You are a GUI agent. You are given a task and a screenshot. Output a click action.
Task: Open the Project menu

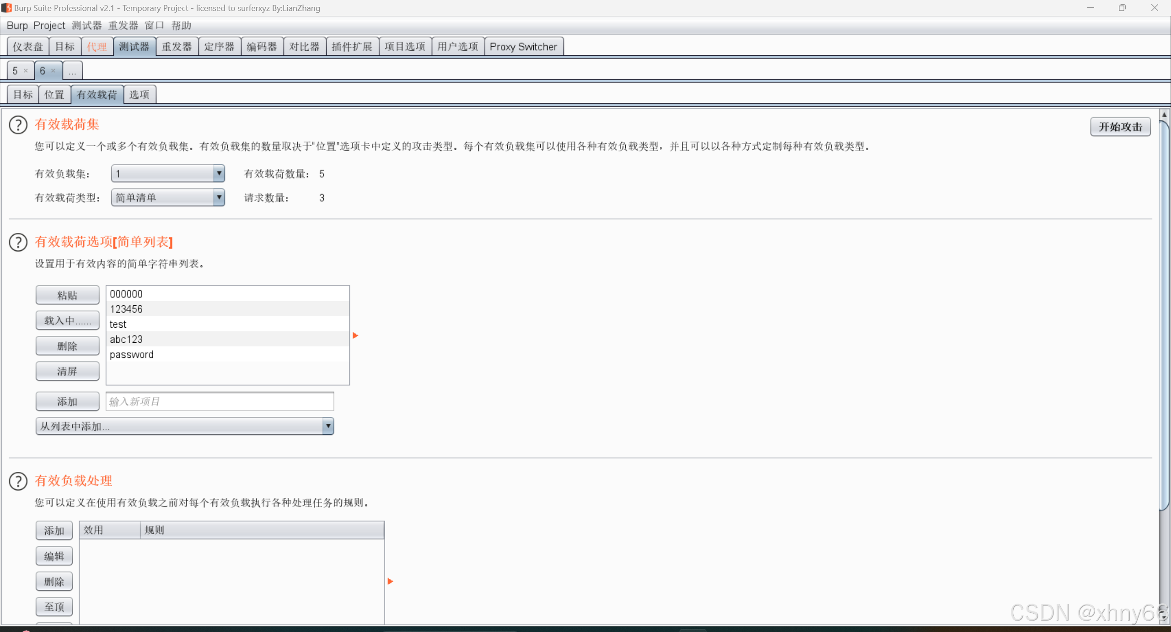(49, 26)
